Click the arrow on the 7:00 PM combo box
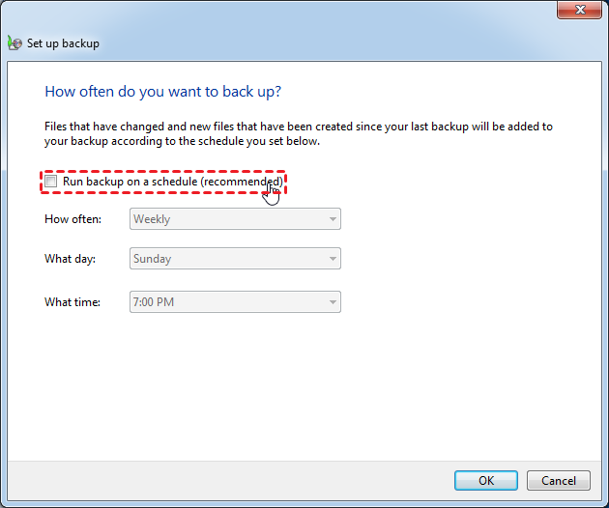 pos(333,302)
